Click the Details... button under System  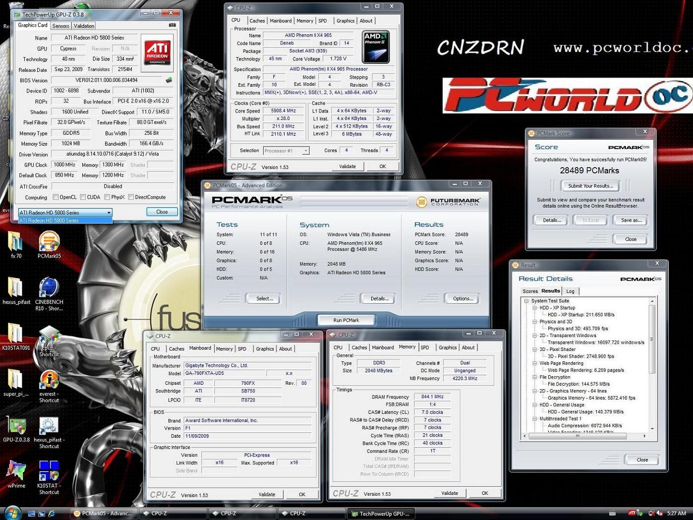379,298
